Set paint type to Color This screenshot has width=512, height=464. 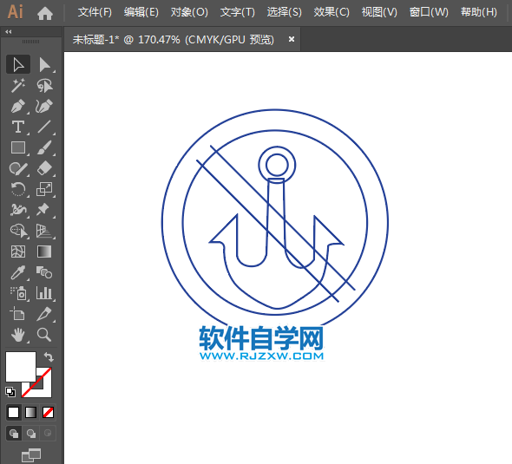click(x=13, y=413)
